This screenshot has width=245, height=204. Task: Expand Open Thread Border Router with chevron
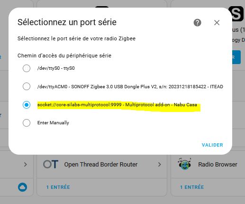(160, 165)
